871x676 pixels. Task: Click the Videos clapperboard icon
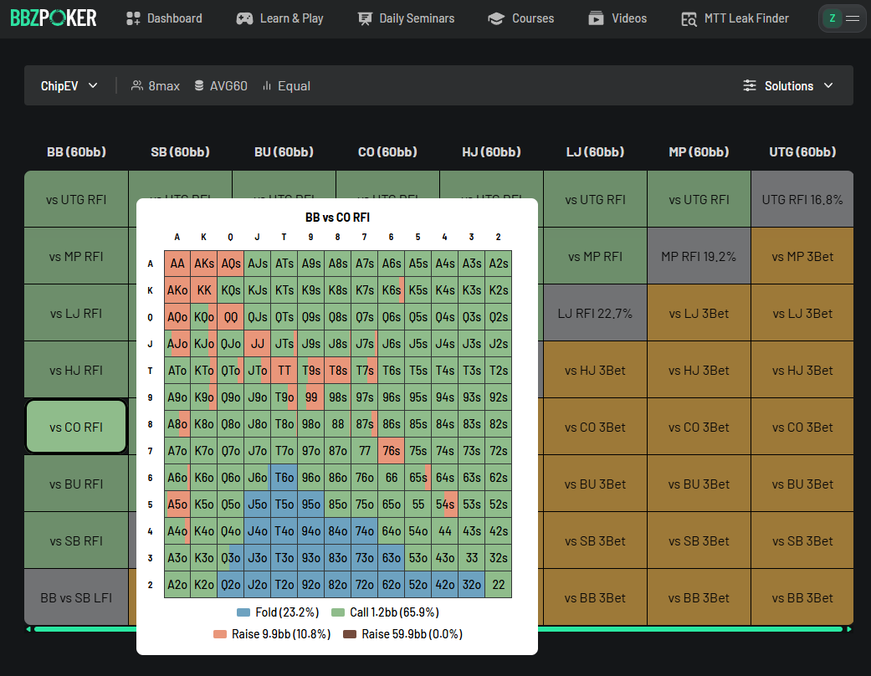tap(596, 18)
